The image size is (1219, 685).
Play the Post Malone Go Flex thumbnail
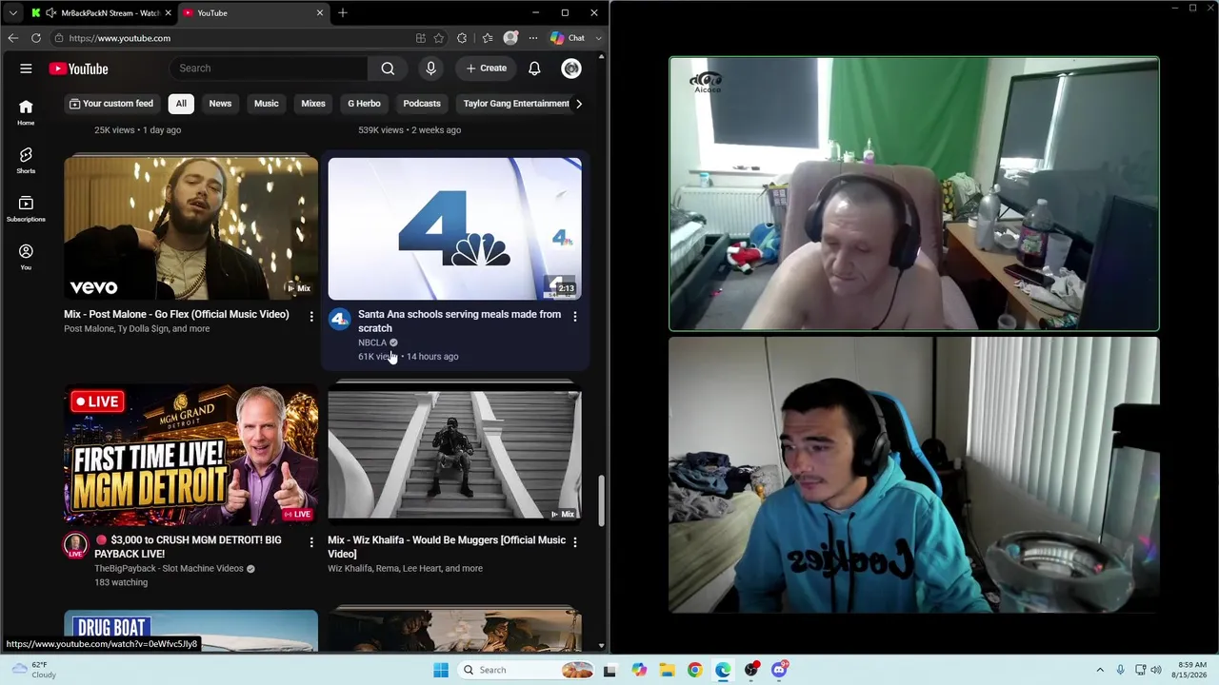coord(190,228)
